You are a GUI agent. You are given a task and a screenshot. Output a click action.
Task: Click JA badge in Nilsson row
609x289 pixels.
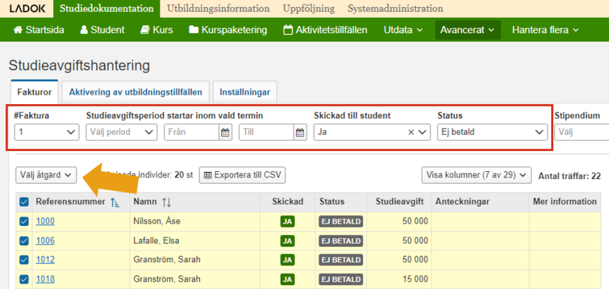(287, 221)
